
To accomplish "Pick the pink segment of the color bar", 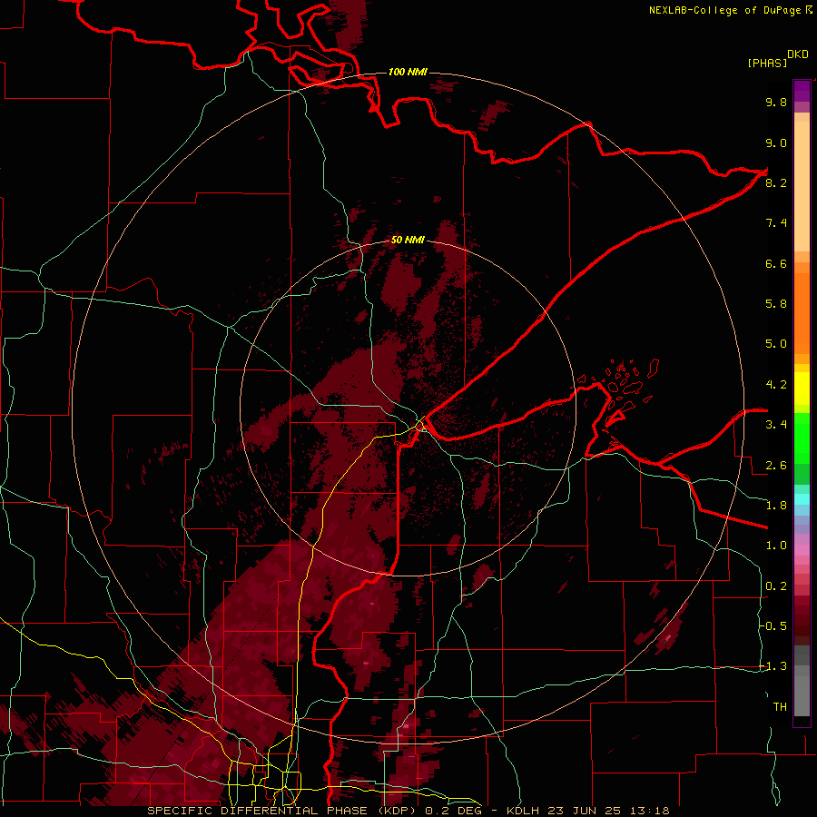I will tap(802, 550).
